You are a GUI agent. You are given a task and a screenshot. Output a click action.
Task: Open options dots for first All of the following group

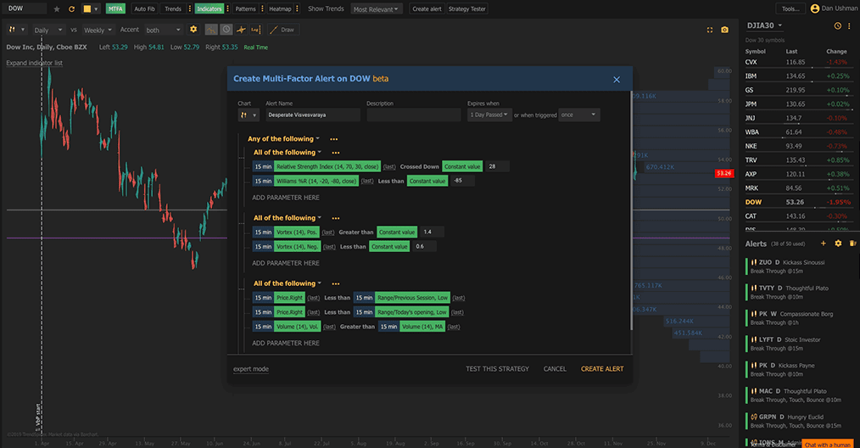pos(336,154)
